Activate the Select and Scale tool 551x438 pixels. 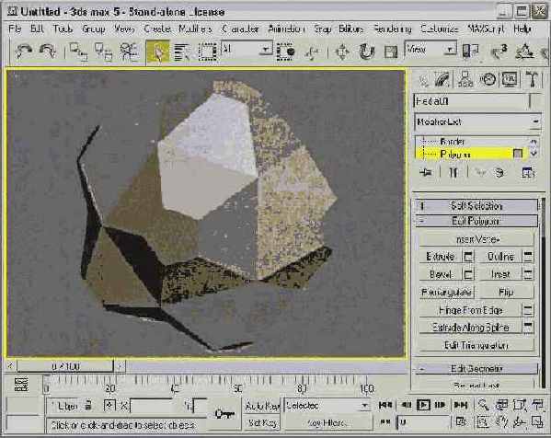pyautogui.click(x=390, y=52)
